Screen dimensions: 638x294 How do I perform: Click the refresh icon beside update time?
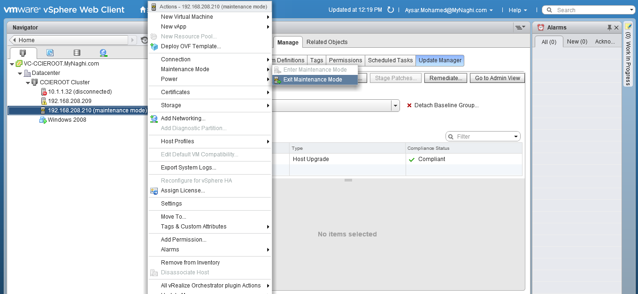(390, 10)
